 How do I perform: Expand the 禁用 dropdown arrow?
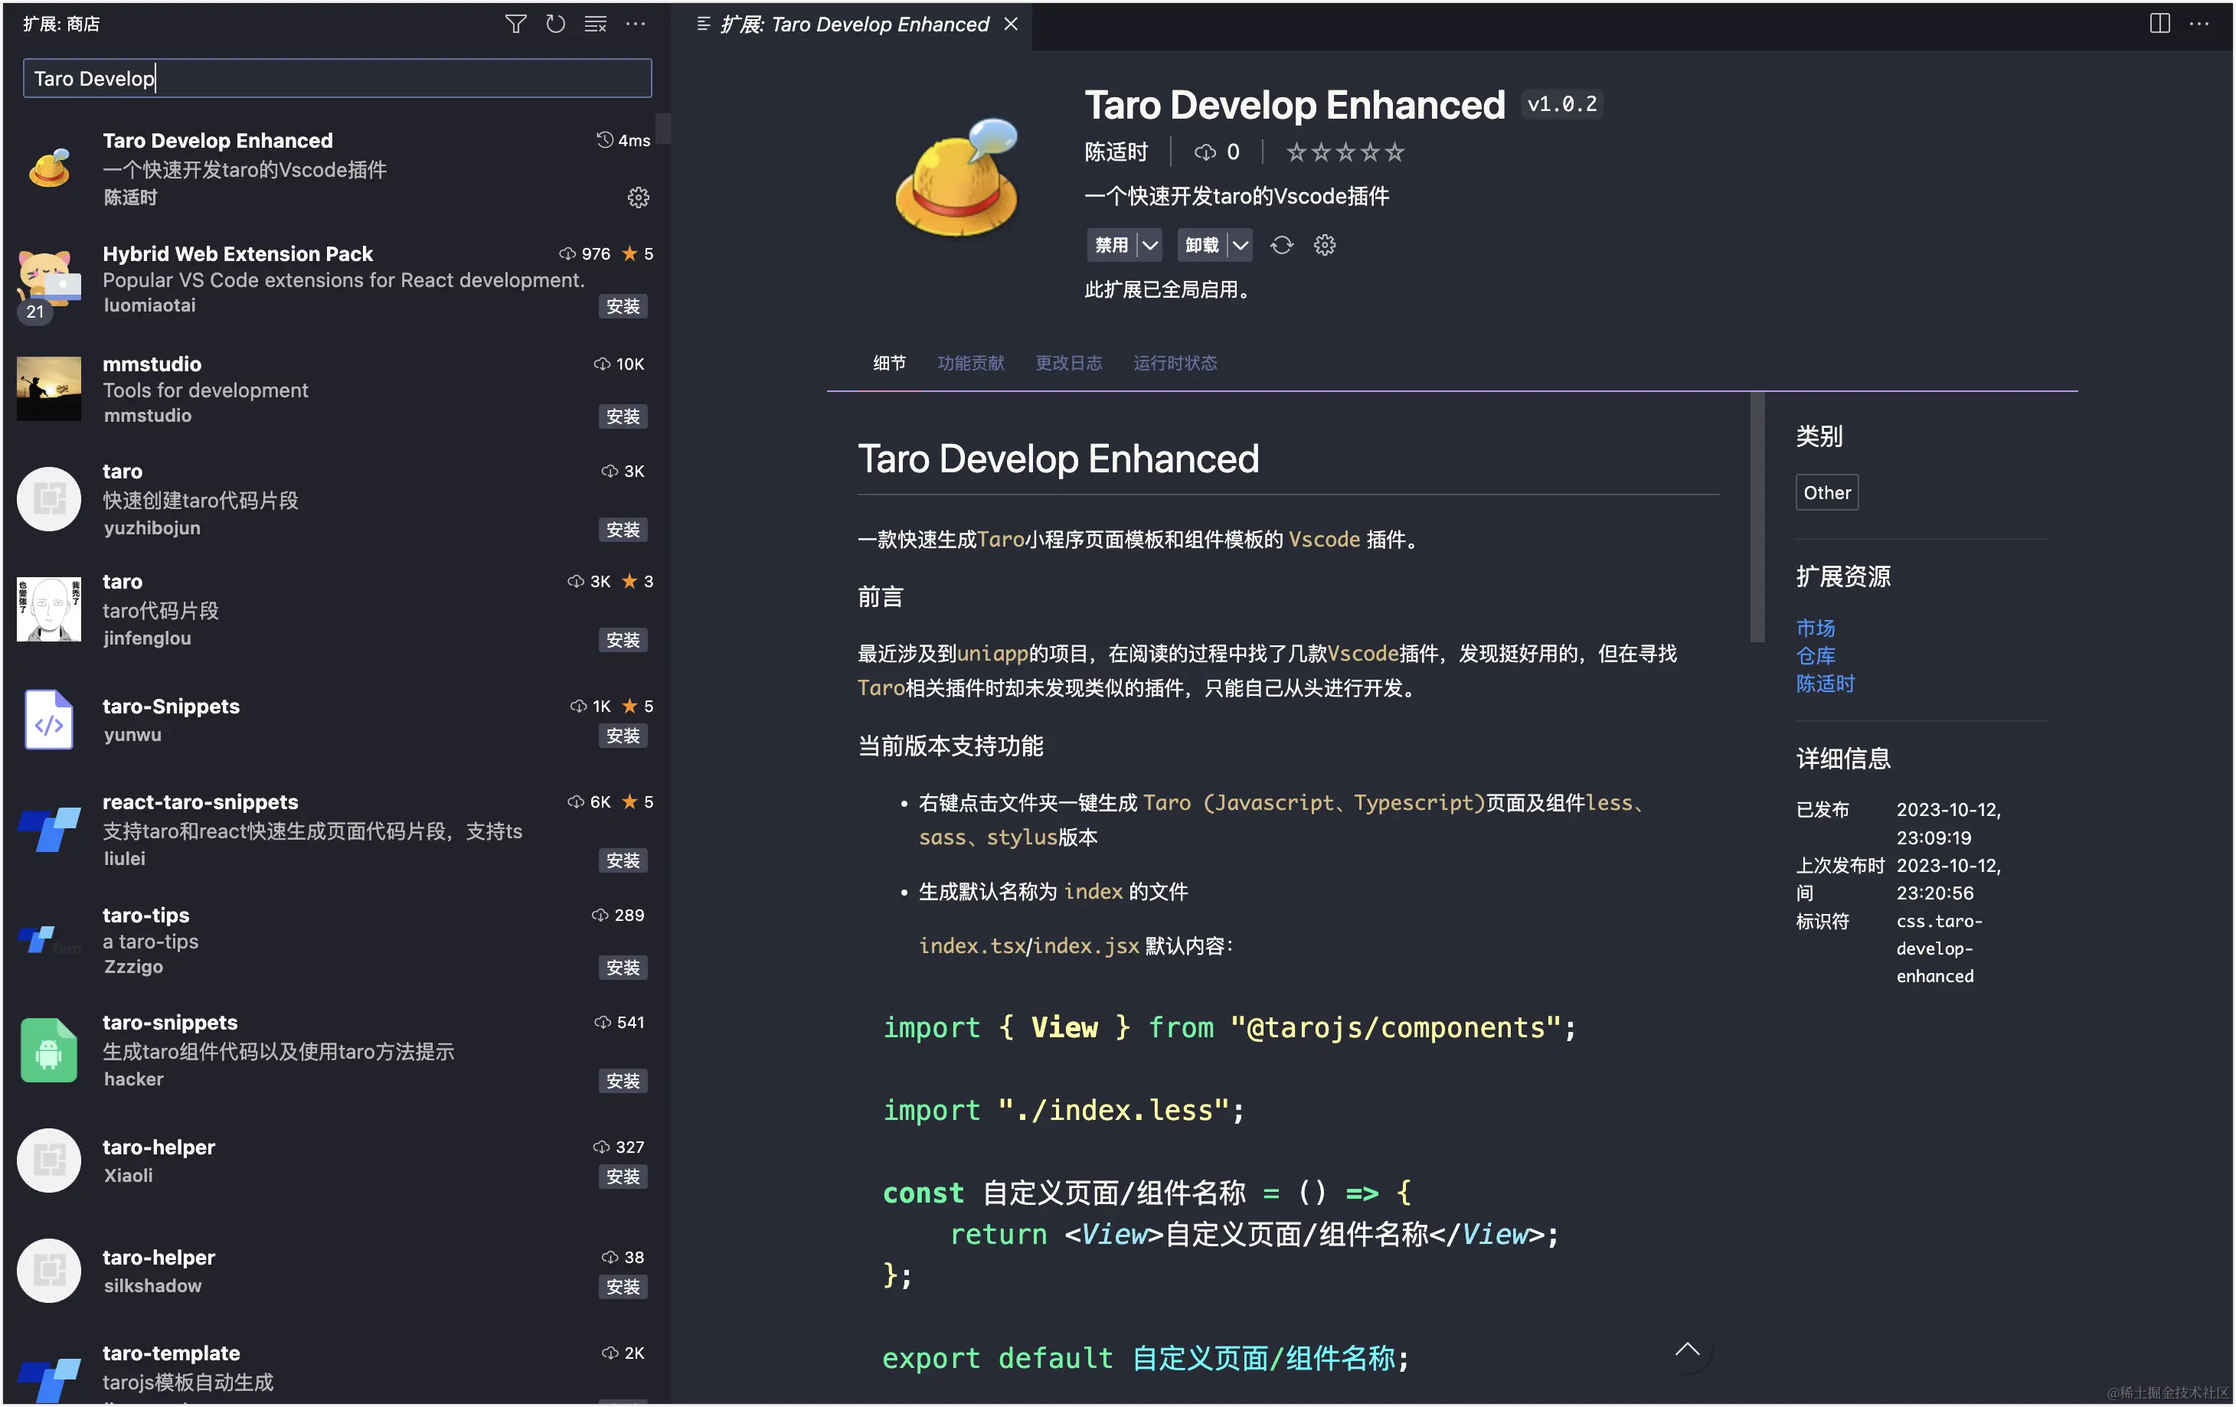point(1150,245)
